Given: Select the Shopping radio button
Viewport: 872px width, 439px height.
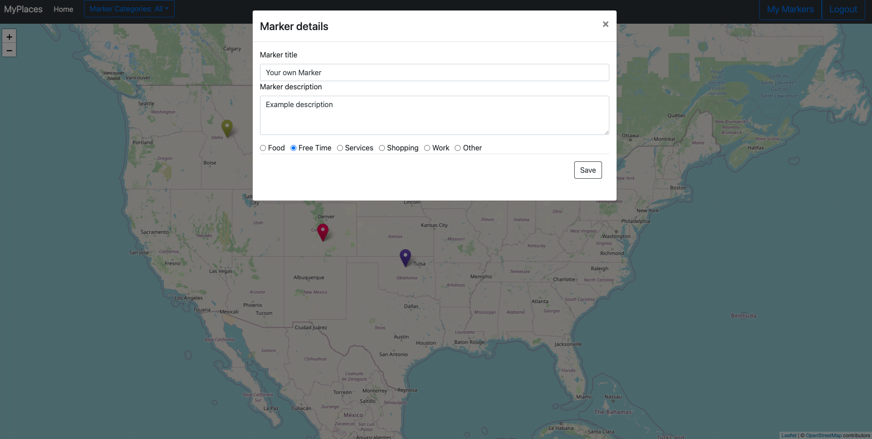Looking at the screenshot, I should (382, 148).
